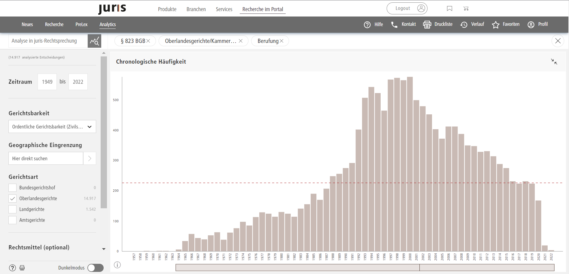This screenshot has height=274, width=569.
Task: Click the print icon in sidebar footer
Action: pyautogui.click(x=22, y=268)
